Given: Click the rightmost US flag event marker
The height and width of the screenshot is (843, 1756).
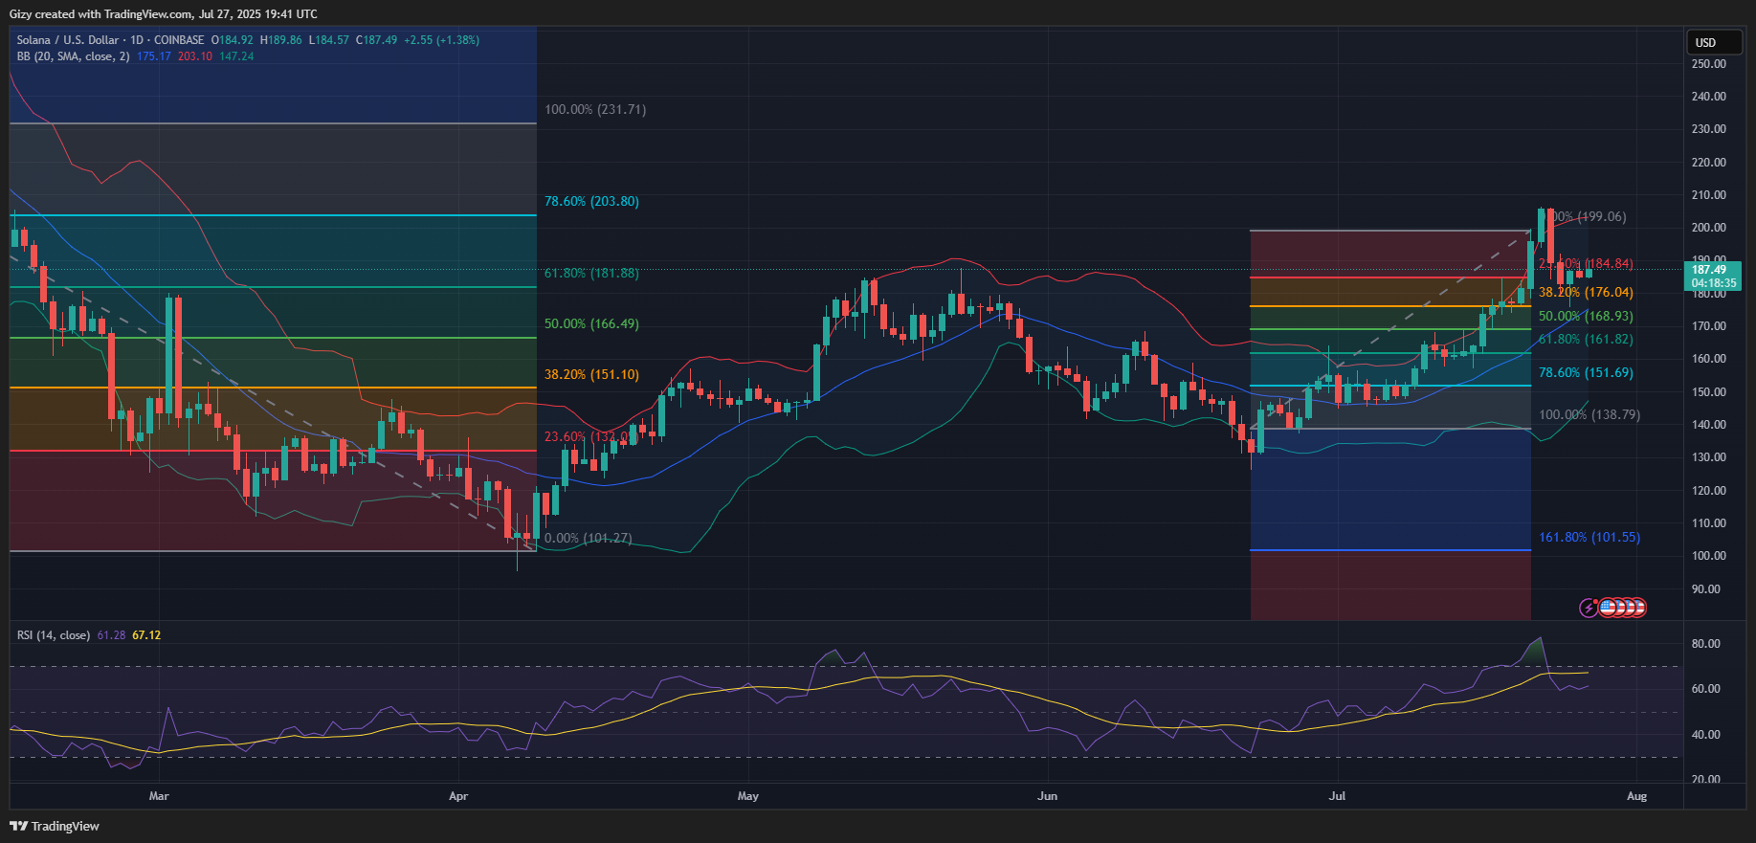Looking at the screenshot, I should pos(1637,608).
